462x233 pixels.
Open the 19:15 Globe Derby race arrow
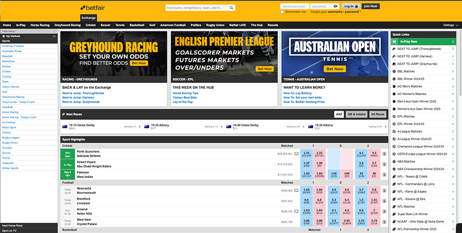[x=139, y=127]
